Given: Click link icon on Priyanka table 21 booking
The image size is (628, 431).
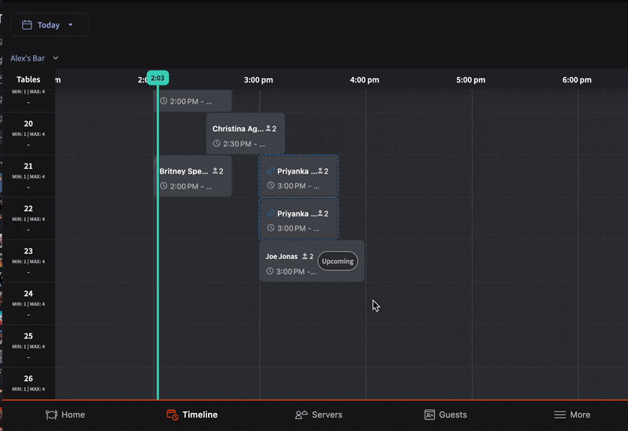Looking at the screenshot, I should point(270,171).
